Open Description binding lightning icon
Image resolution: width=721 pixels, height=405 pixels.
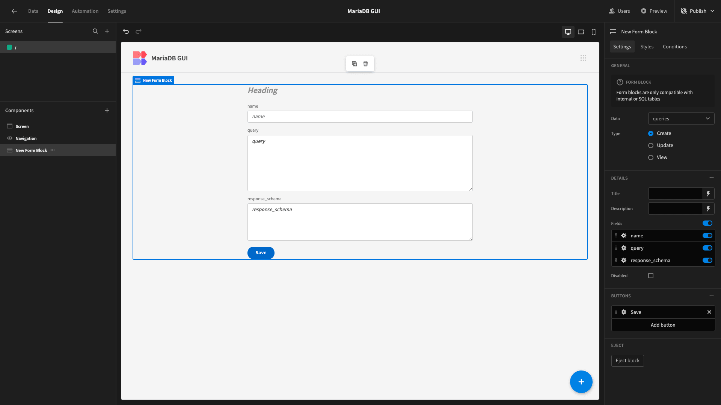(709, 209)
